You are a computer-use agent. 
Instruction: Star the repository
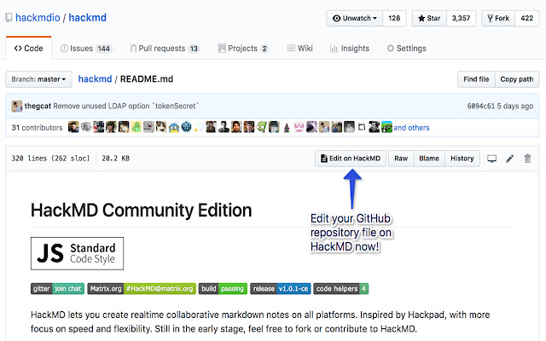[429, 18]
